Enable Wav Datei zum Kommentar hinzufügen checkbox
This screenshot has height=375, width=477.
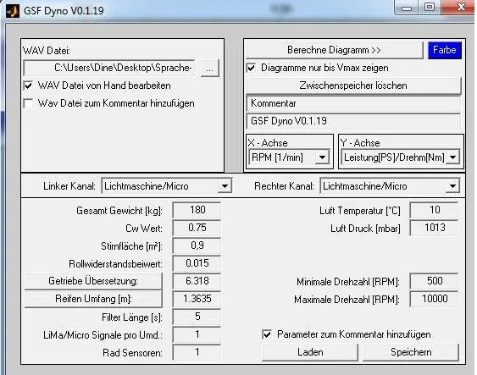(28, 103)
